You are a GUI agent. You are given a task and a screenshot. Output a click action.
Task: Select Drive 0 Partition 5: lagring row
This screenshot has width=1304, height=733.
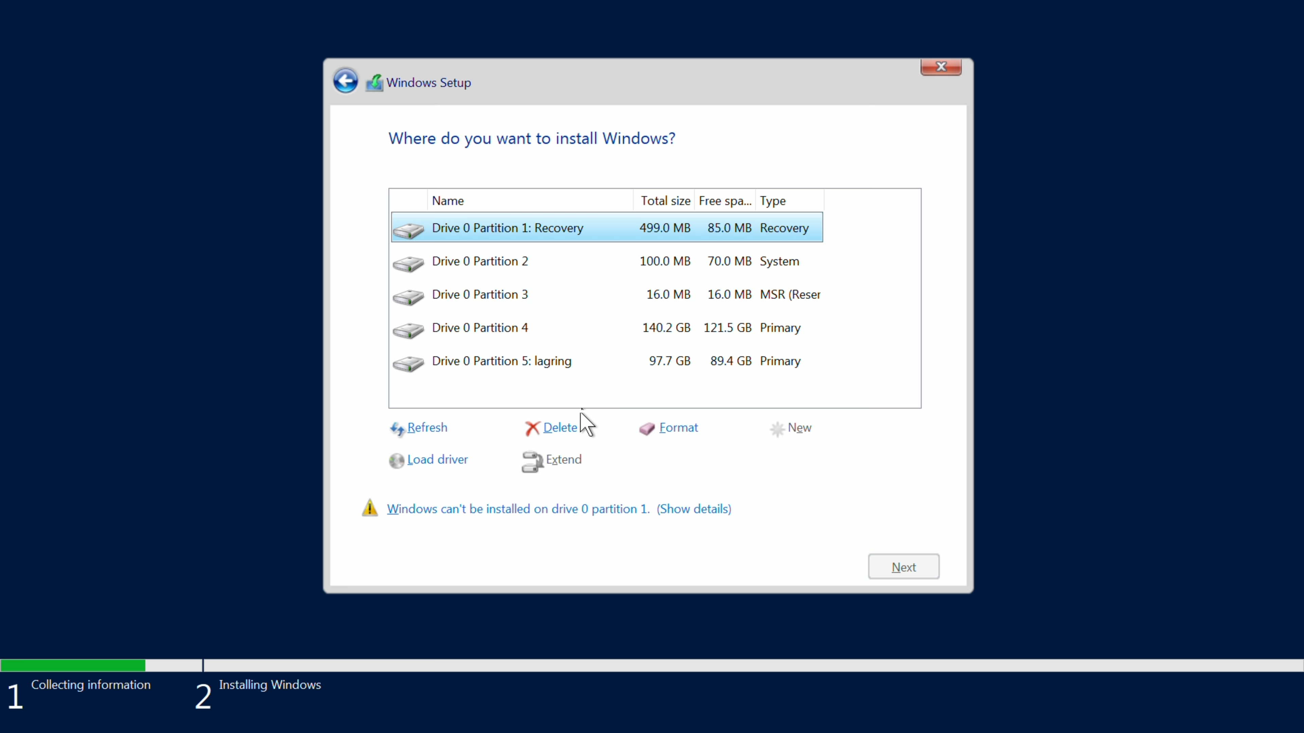point(607,361)
